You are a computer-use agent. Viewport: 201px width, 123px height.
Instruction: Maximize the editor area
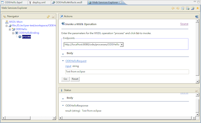click(x=199, y=2)
